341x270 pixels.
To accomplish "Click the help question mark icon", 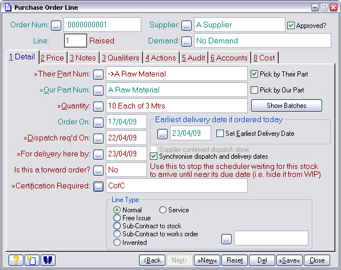I will [x=16, y=260].
